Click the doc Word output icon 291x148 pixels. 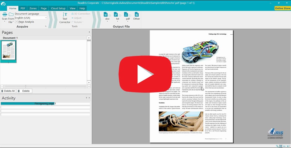[x=106, y=14]
